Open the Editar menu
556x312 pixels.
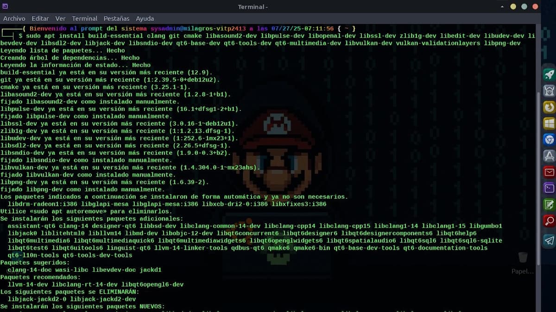pos(40,18)
